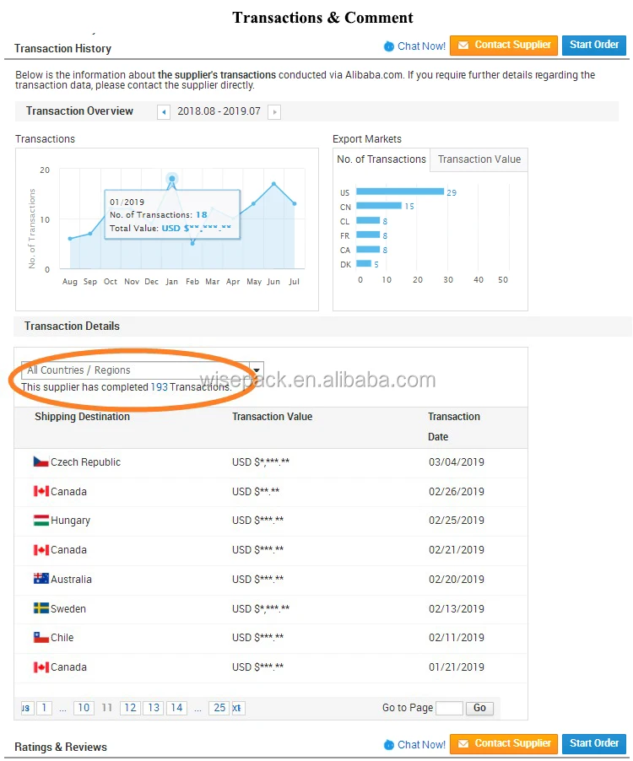
Task: Click the Chile flag icon
Action: tap(41, 638)
